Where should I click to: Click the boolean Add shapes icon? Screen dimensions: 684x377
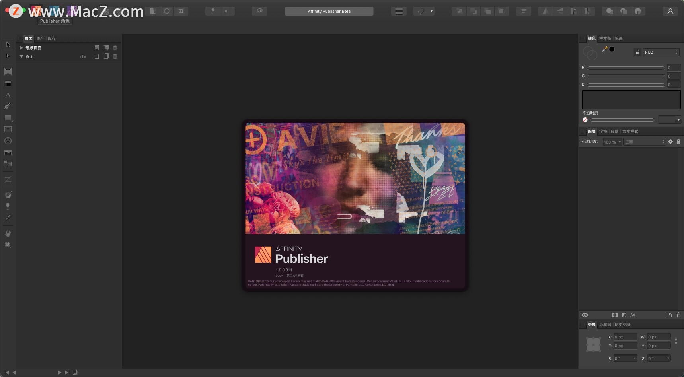(610, 11)
